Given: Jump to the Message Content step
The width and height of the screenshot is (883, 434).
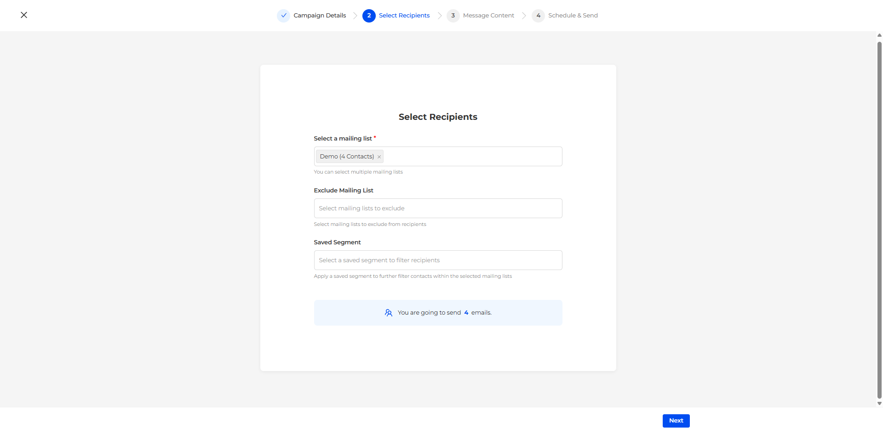Looking at the screenshot, I should tap(488, 16).
